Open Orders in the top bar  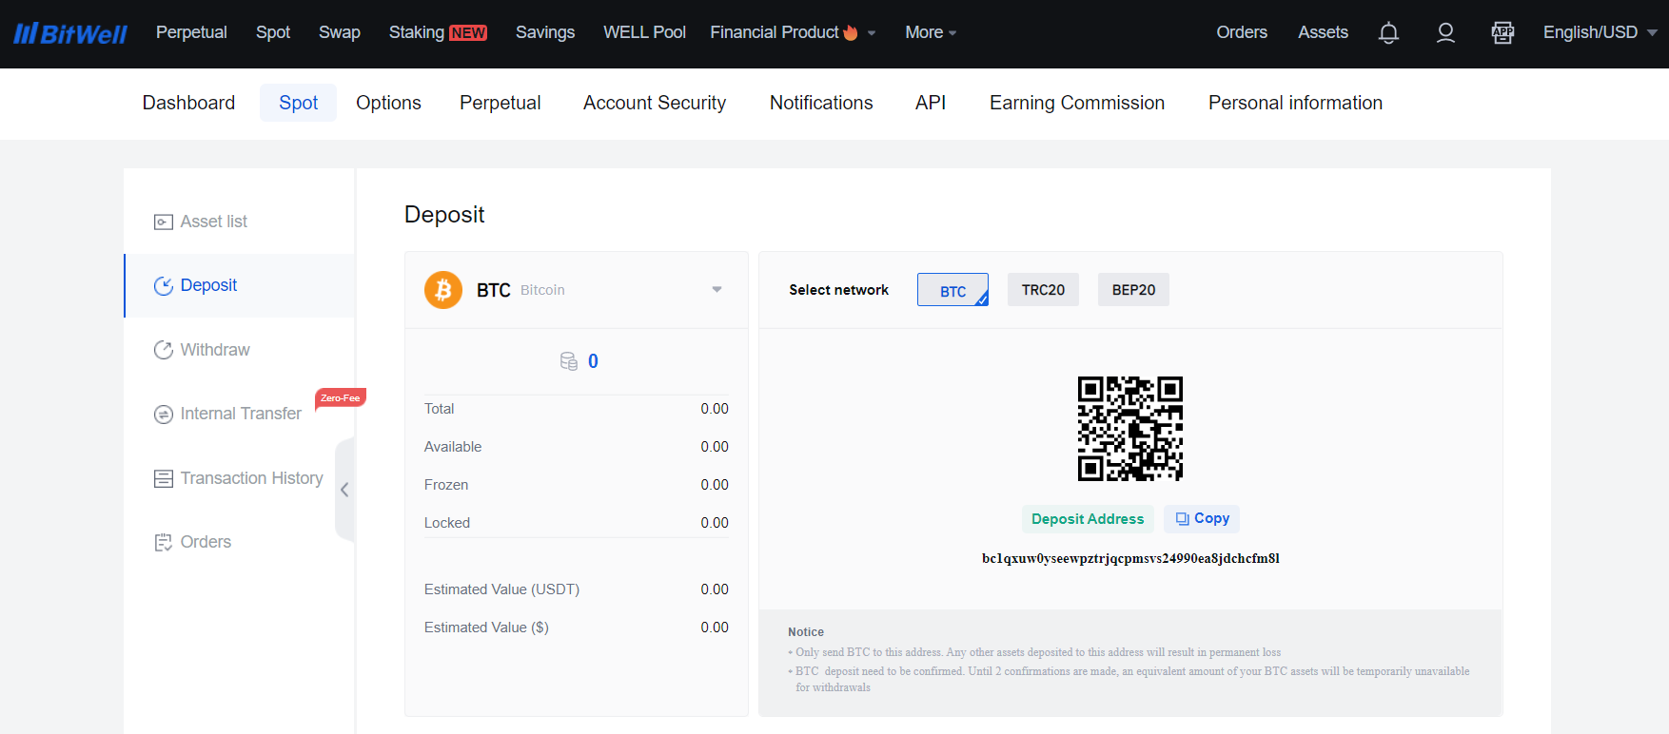1242,32
